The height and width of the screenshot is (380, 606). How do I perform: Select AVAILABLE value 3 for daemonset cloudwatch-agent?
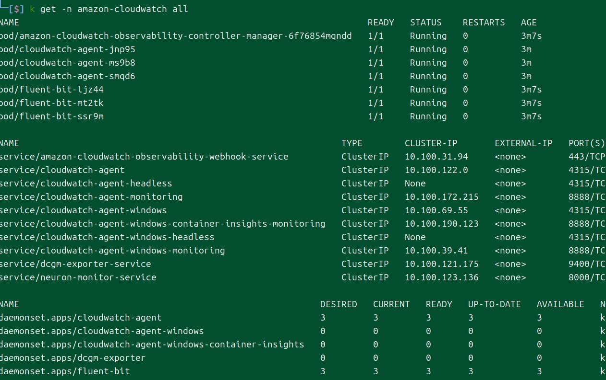click(539, 318)
